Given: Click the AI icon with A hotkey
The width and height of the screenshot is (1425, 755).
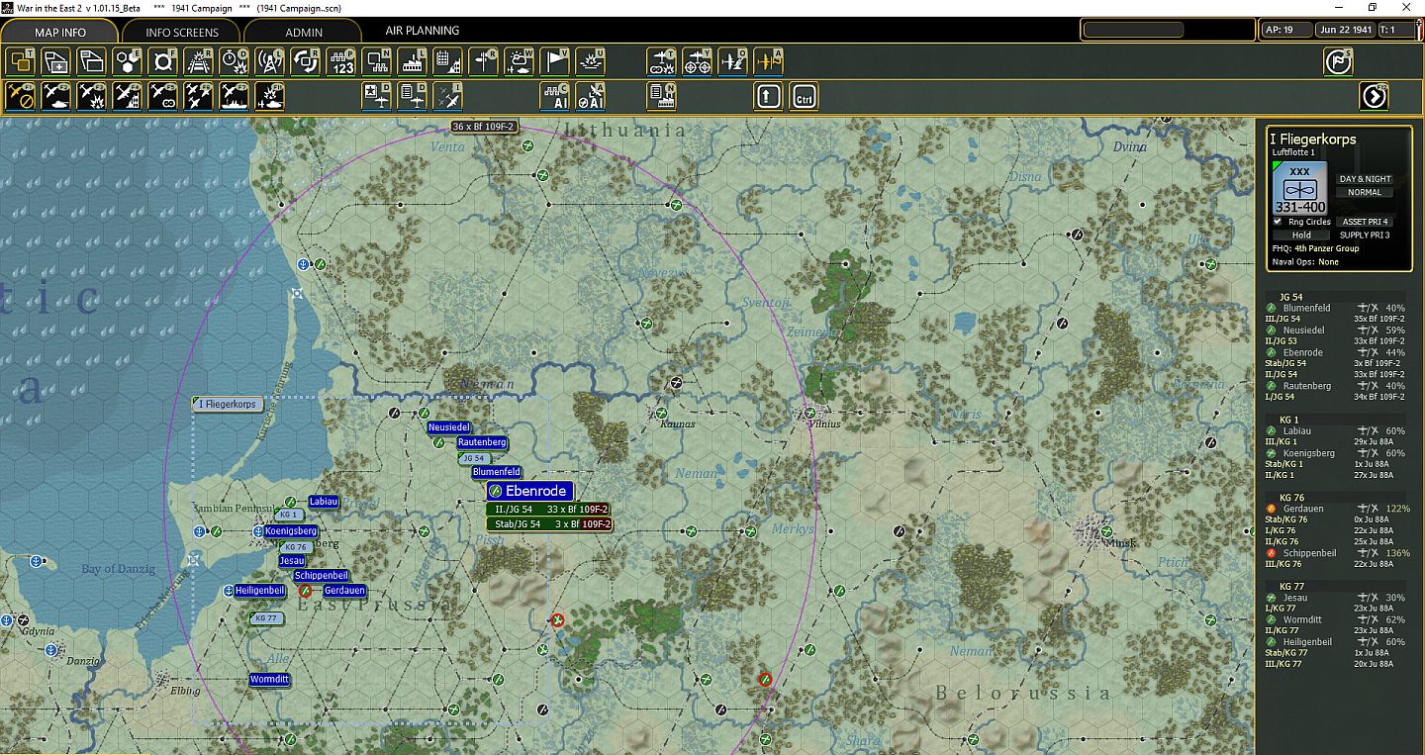Looking at the screenshot, I should point(591,96).
